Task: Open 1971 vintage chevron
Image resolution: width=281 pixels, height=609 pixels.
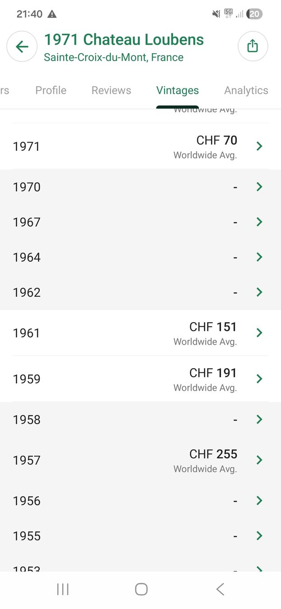Action: click(x=259, y=146)
